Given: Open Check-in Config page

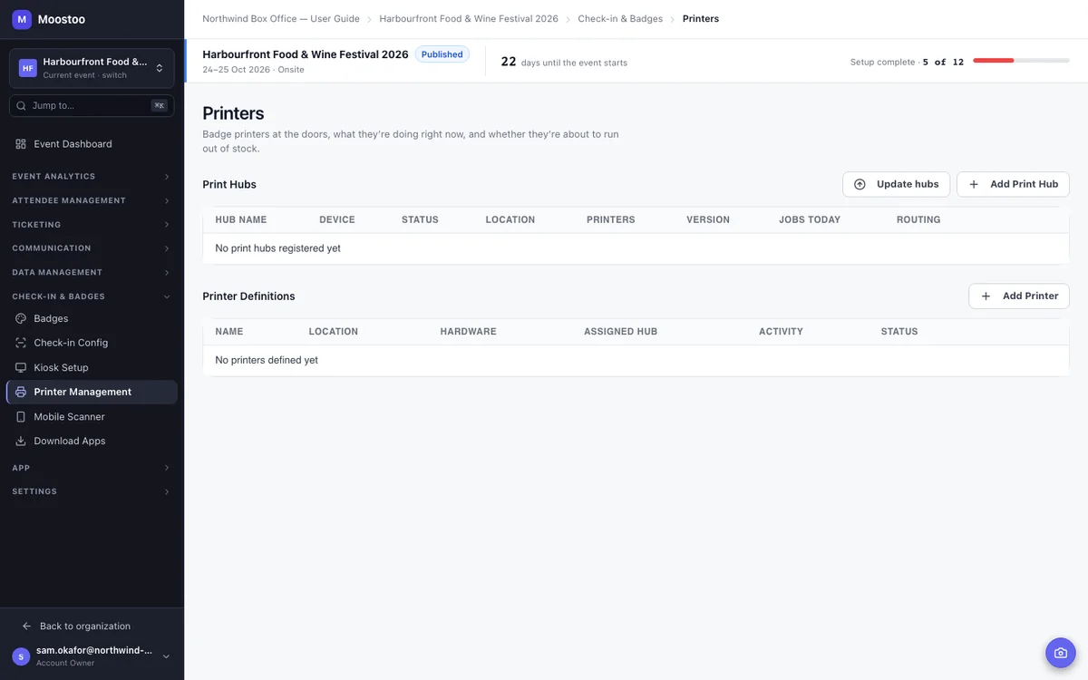Looking at the screenshot, I should coord(92,343).
